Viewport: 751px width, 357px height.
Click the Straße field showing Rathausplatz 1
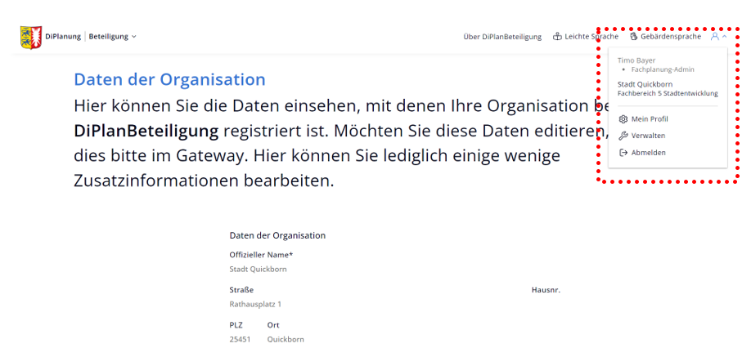pos(255,304)
